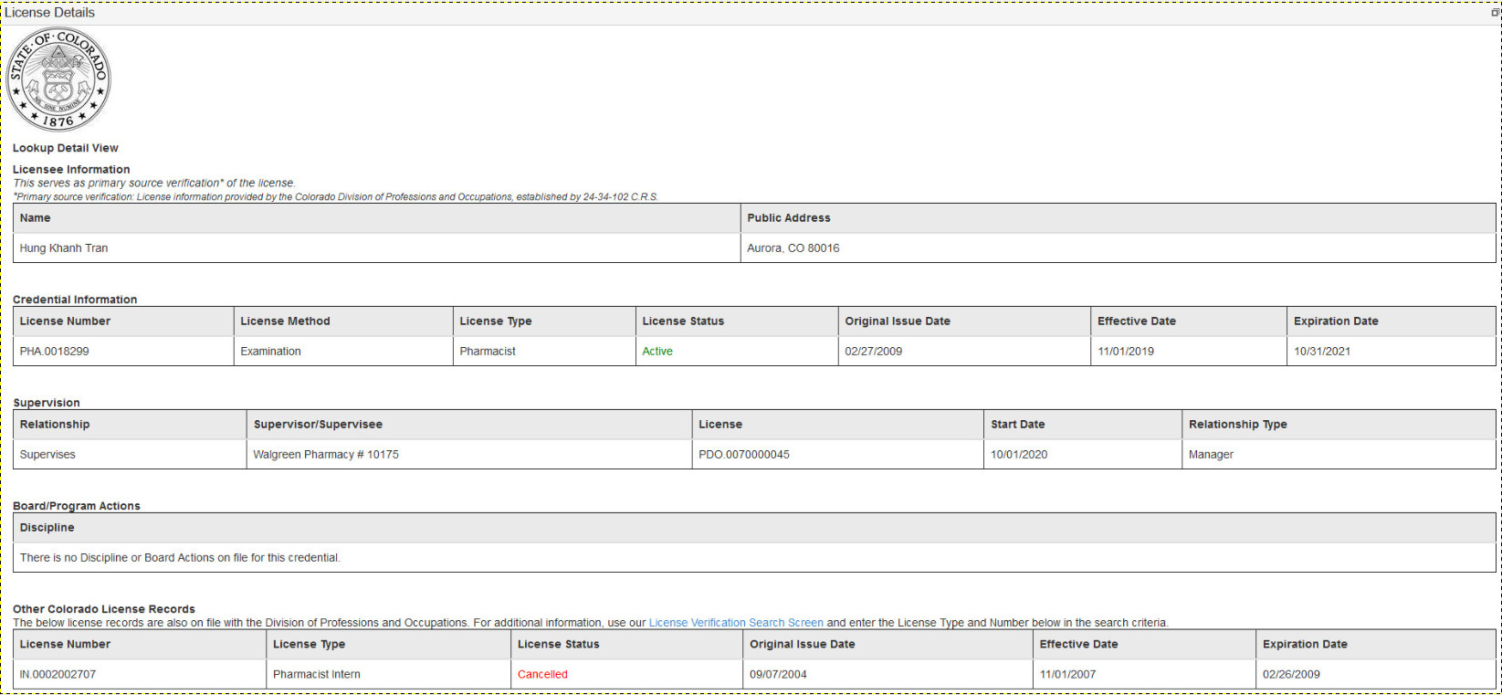This screenshot has height=695, width=1502.
Task: Click the Licensee Information heading
Action: 71,170
